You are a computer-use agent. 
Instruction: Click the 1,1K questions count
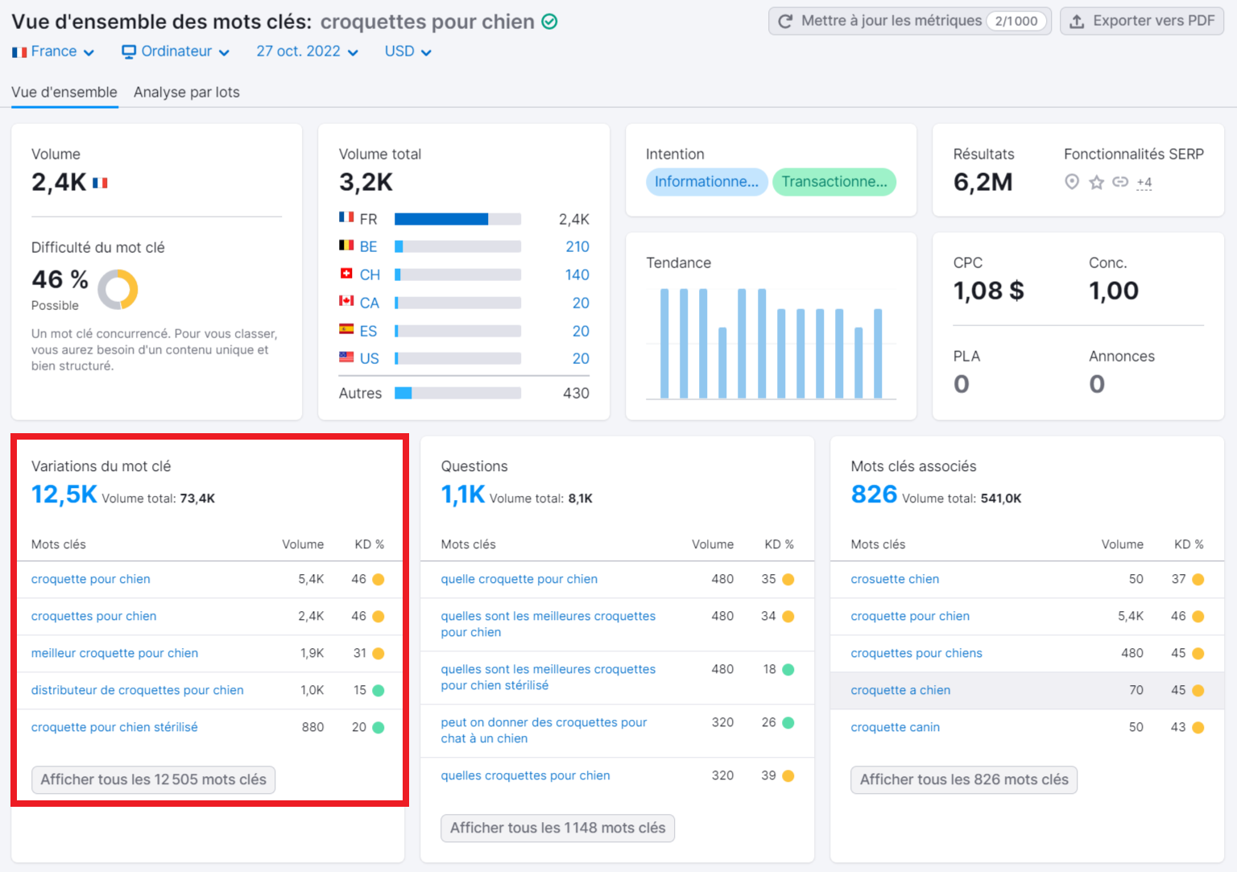(463, 494)
